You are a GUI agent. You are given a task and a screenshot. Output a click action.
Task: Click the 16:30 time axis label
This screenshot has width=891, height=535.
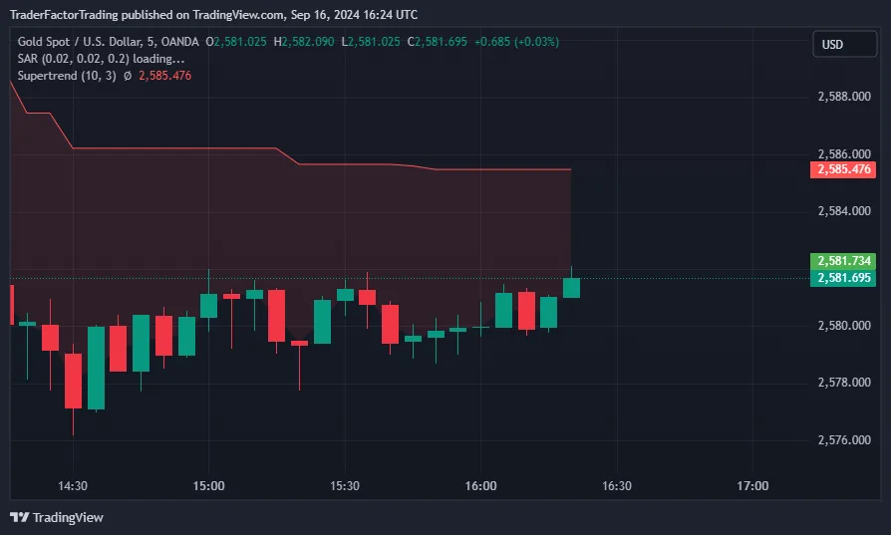(617, 486)
